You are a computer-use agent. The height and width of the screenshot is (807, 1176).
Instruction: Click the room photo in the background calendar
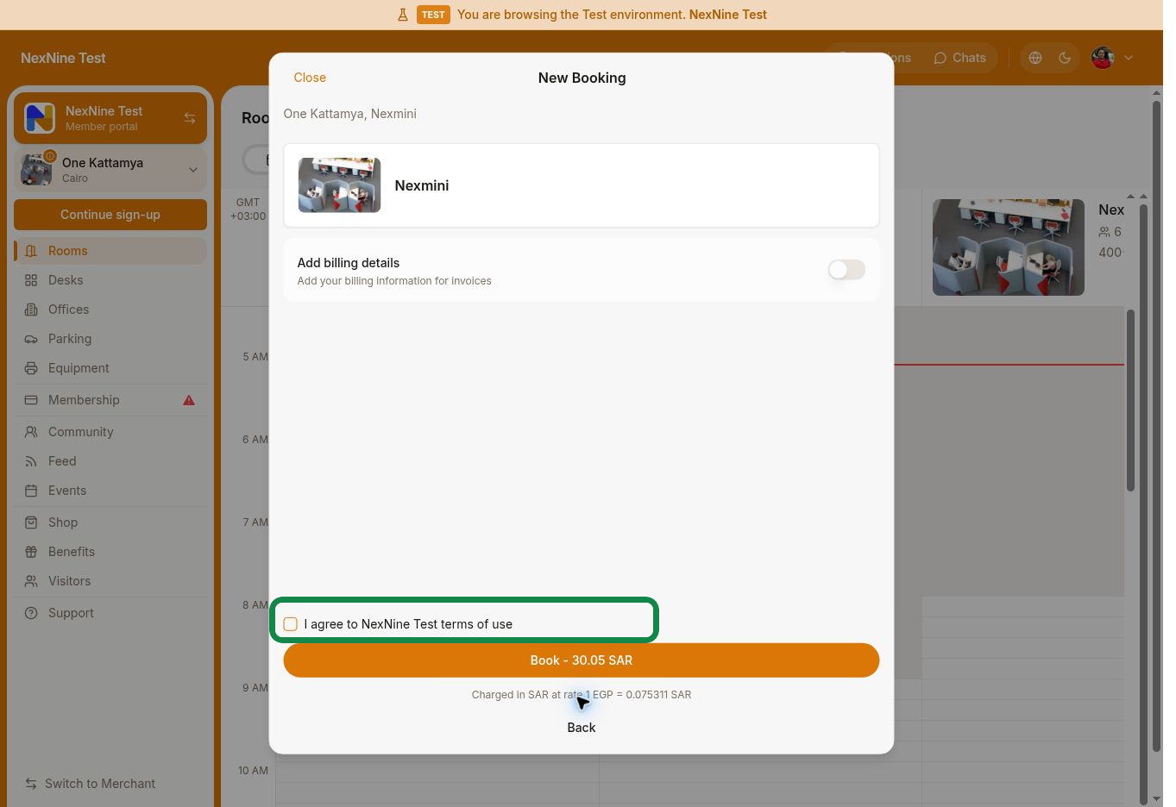click(x=1009, y=247)
